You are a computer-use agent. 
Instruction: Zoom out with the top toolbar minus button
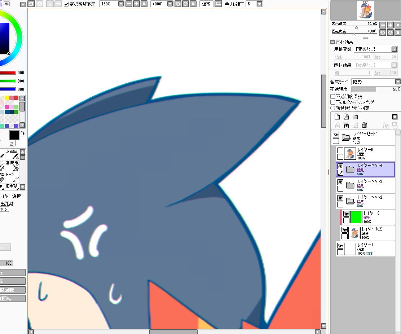(129, 4)
